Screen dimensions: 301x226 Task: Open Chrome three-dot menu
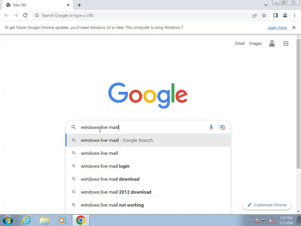click(x=295, y=15)
